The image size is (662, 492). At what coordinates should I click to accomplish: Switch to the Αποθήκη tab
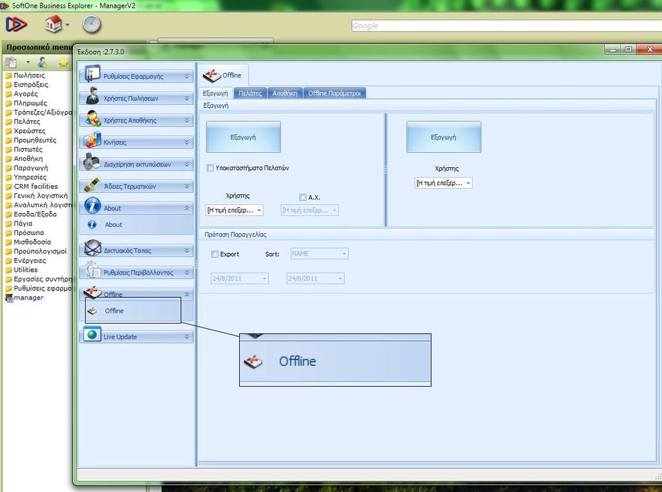[285, 93]
